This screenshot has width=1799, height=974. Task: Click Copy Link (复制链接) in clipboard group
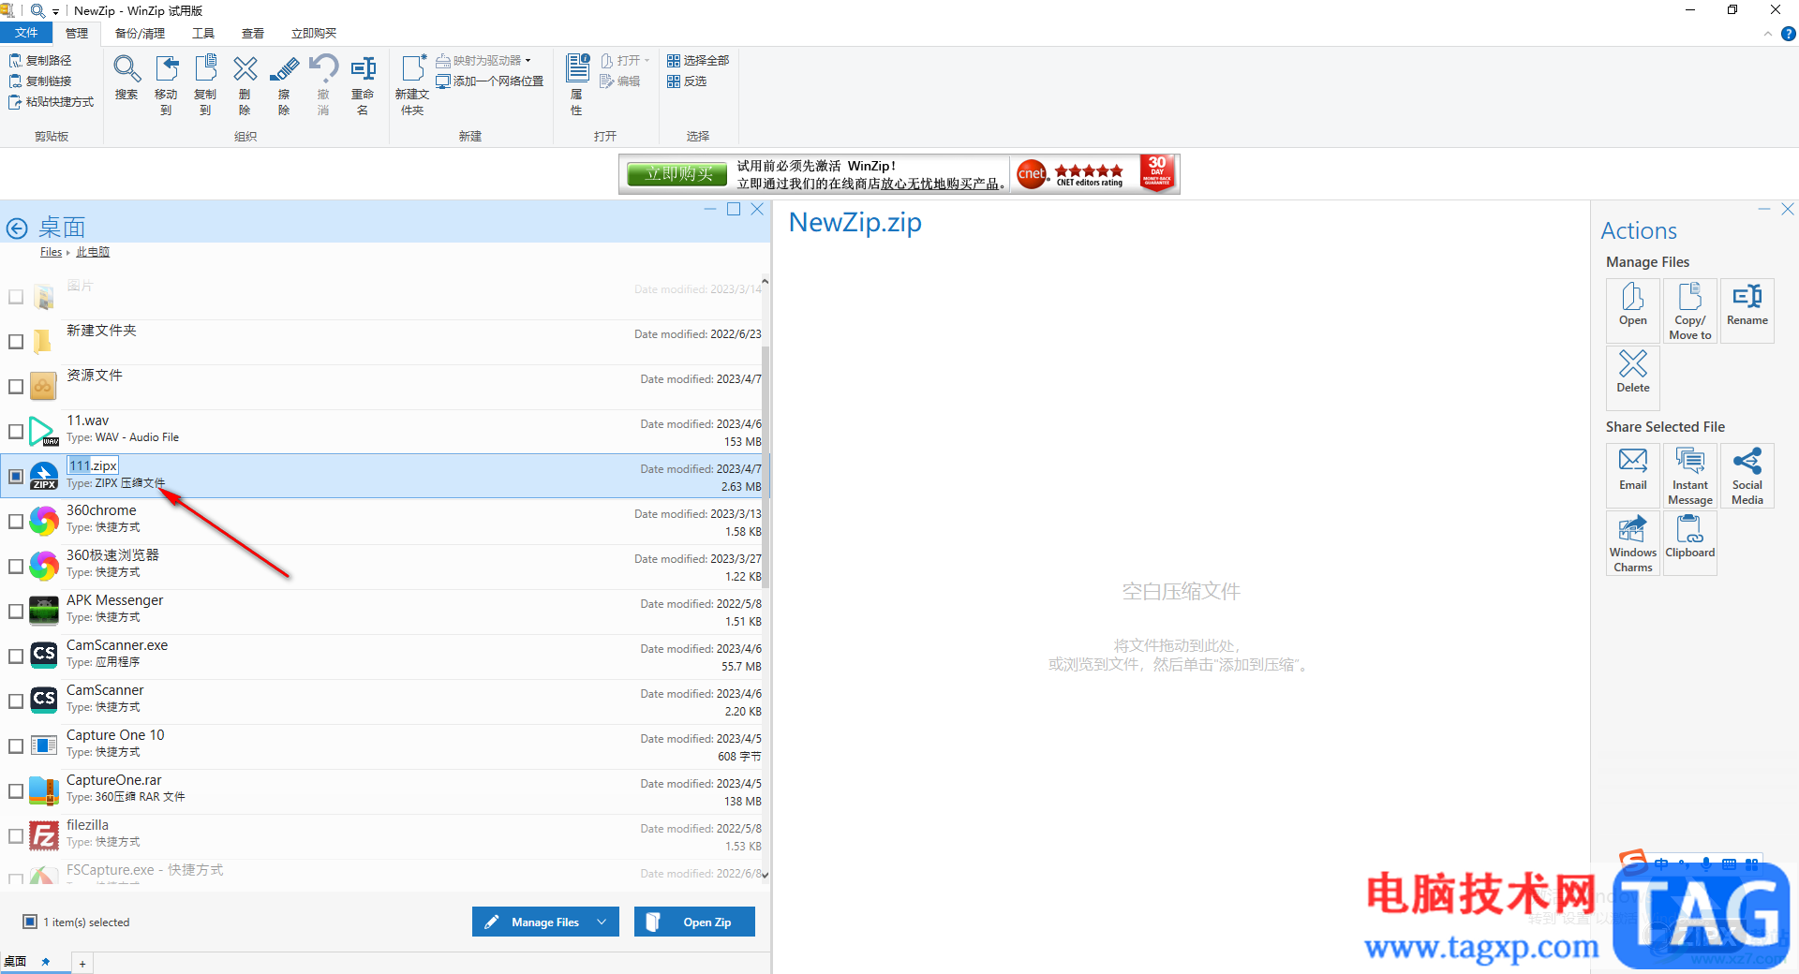[40, 81]
